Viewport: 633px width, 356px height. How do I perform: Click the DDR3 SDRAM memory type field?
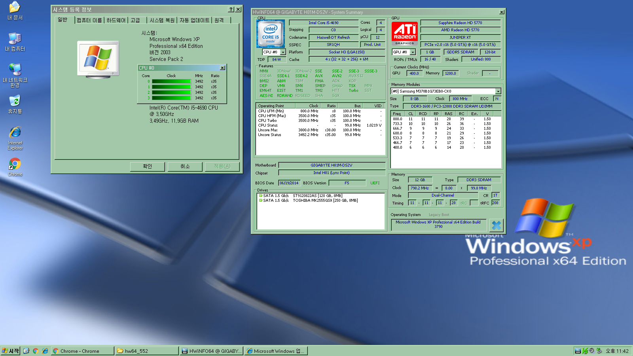point(479,180)
